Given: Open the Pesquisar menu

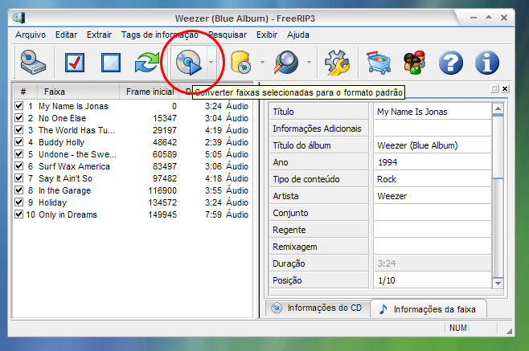Looking at the screenshot, I should click(x=228, y=35).
